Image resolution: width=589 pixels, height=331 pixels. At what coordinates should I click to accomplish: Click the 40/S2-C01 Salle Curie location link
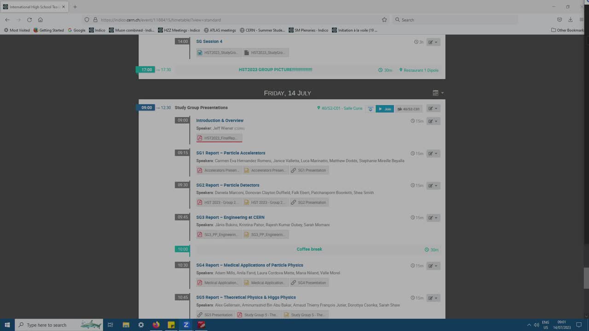point(340,108)
